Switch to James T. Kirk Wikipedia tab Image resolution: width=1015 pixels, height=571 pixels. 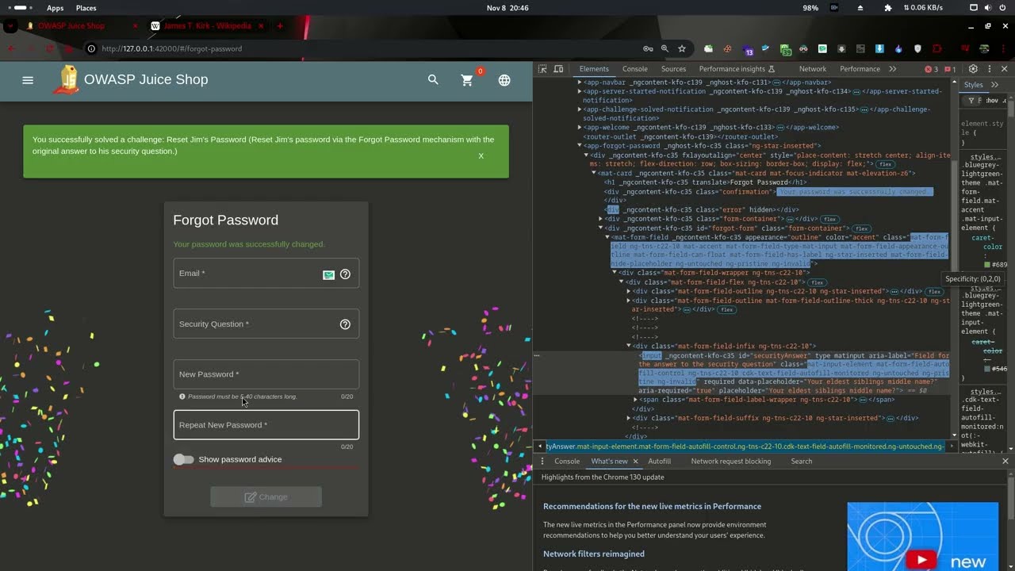[208, 26]
